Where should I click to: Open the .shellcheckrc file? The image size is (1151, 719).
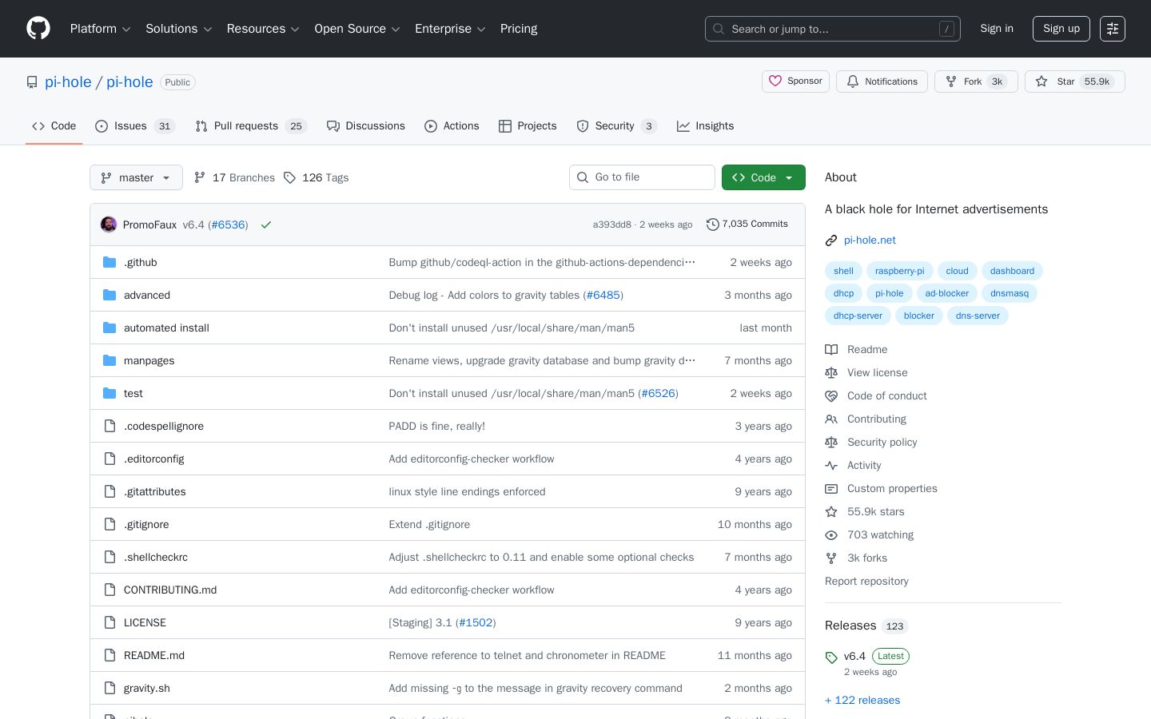point(156,557)
